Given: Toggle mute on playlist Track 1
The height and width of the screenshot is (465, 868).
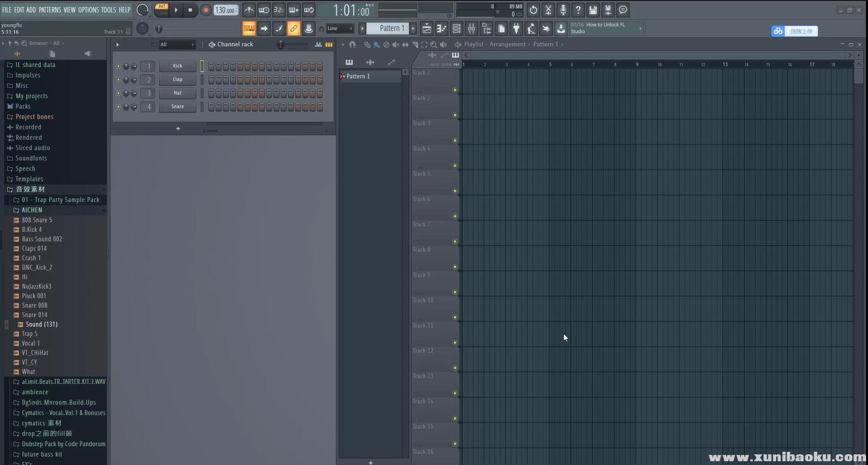Looking at the screenshot, I should tap(455, 90).
